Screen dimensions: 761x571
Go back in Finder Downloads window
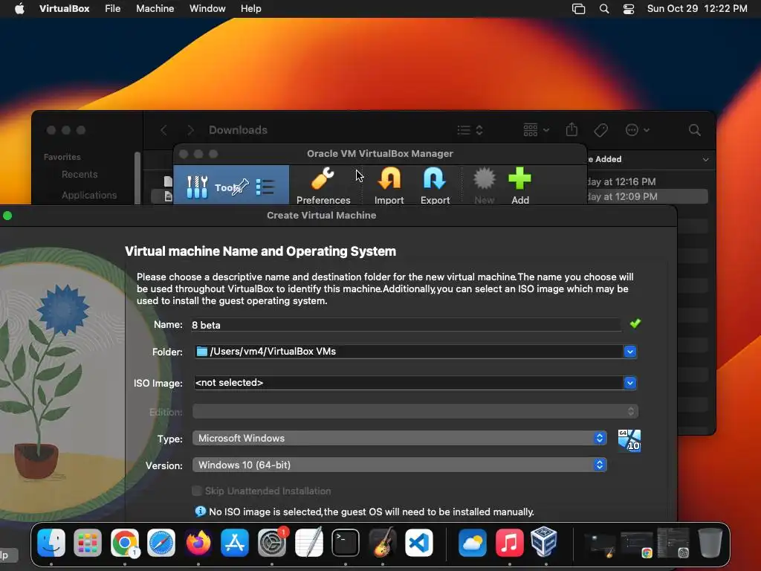tap(163, 130)
